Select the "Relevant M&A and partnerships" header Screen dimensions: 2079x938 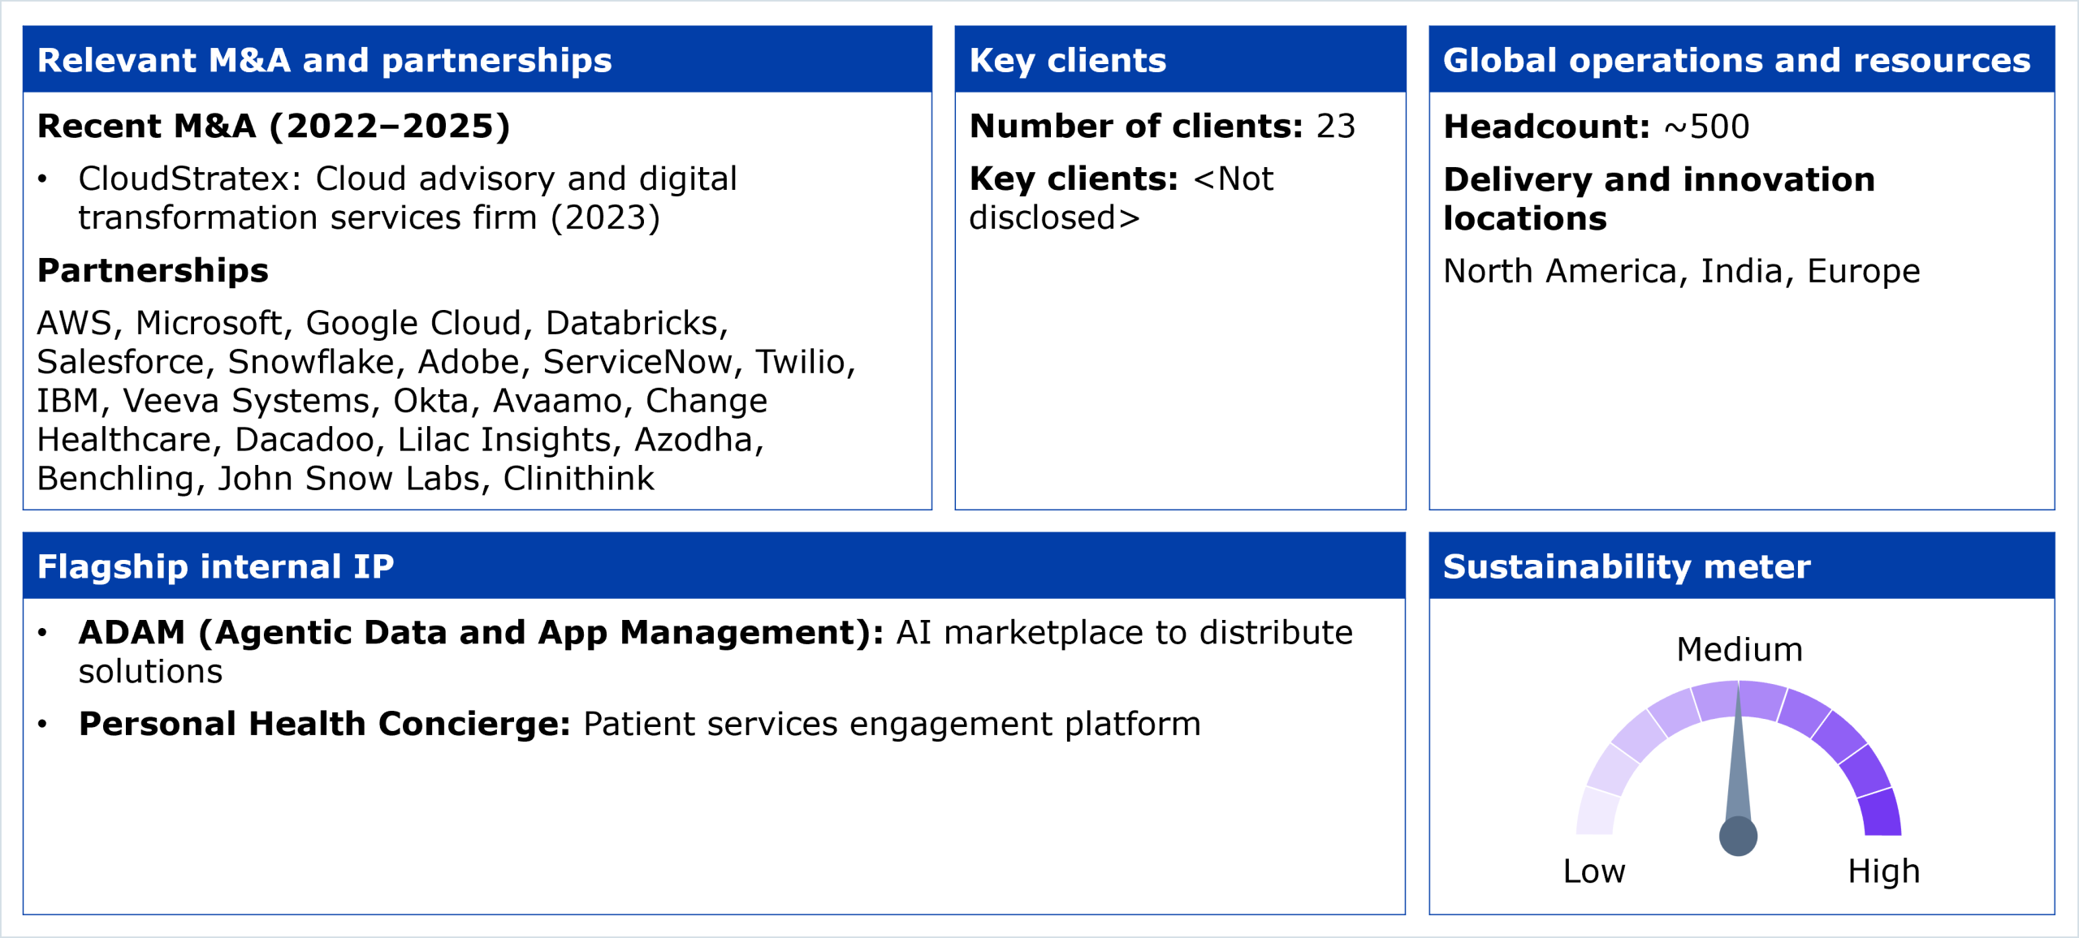click(x=325, y=60)
